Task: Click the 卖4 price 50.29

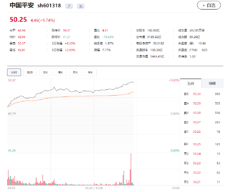Action: click(197, 103)
